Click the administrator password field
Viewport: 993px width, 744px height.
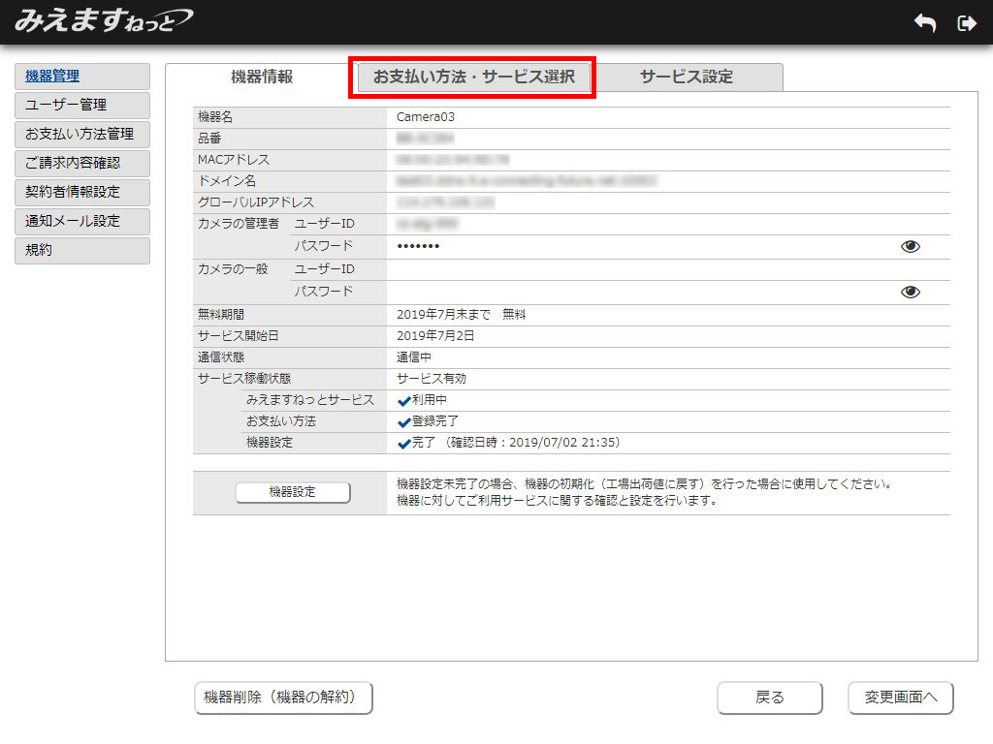click(640, 247)
